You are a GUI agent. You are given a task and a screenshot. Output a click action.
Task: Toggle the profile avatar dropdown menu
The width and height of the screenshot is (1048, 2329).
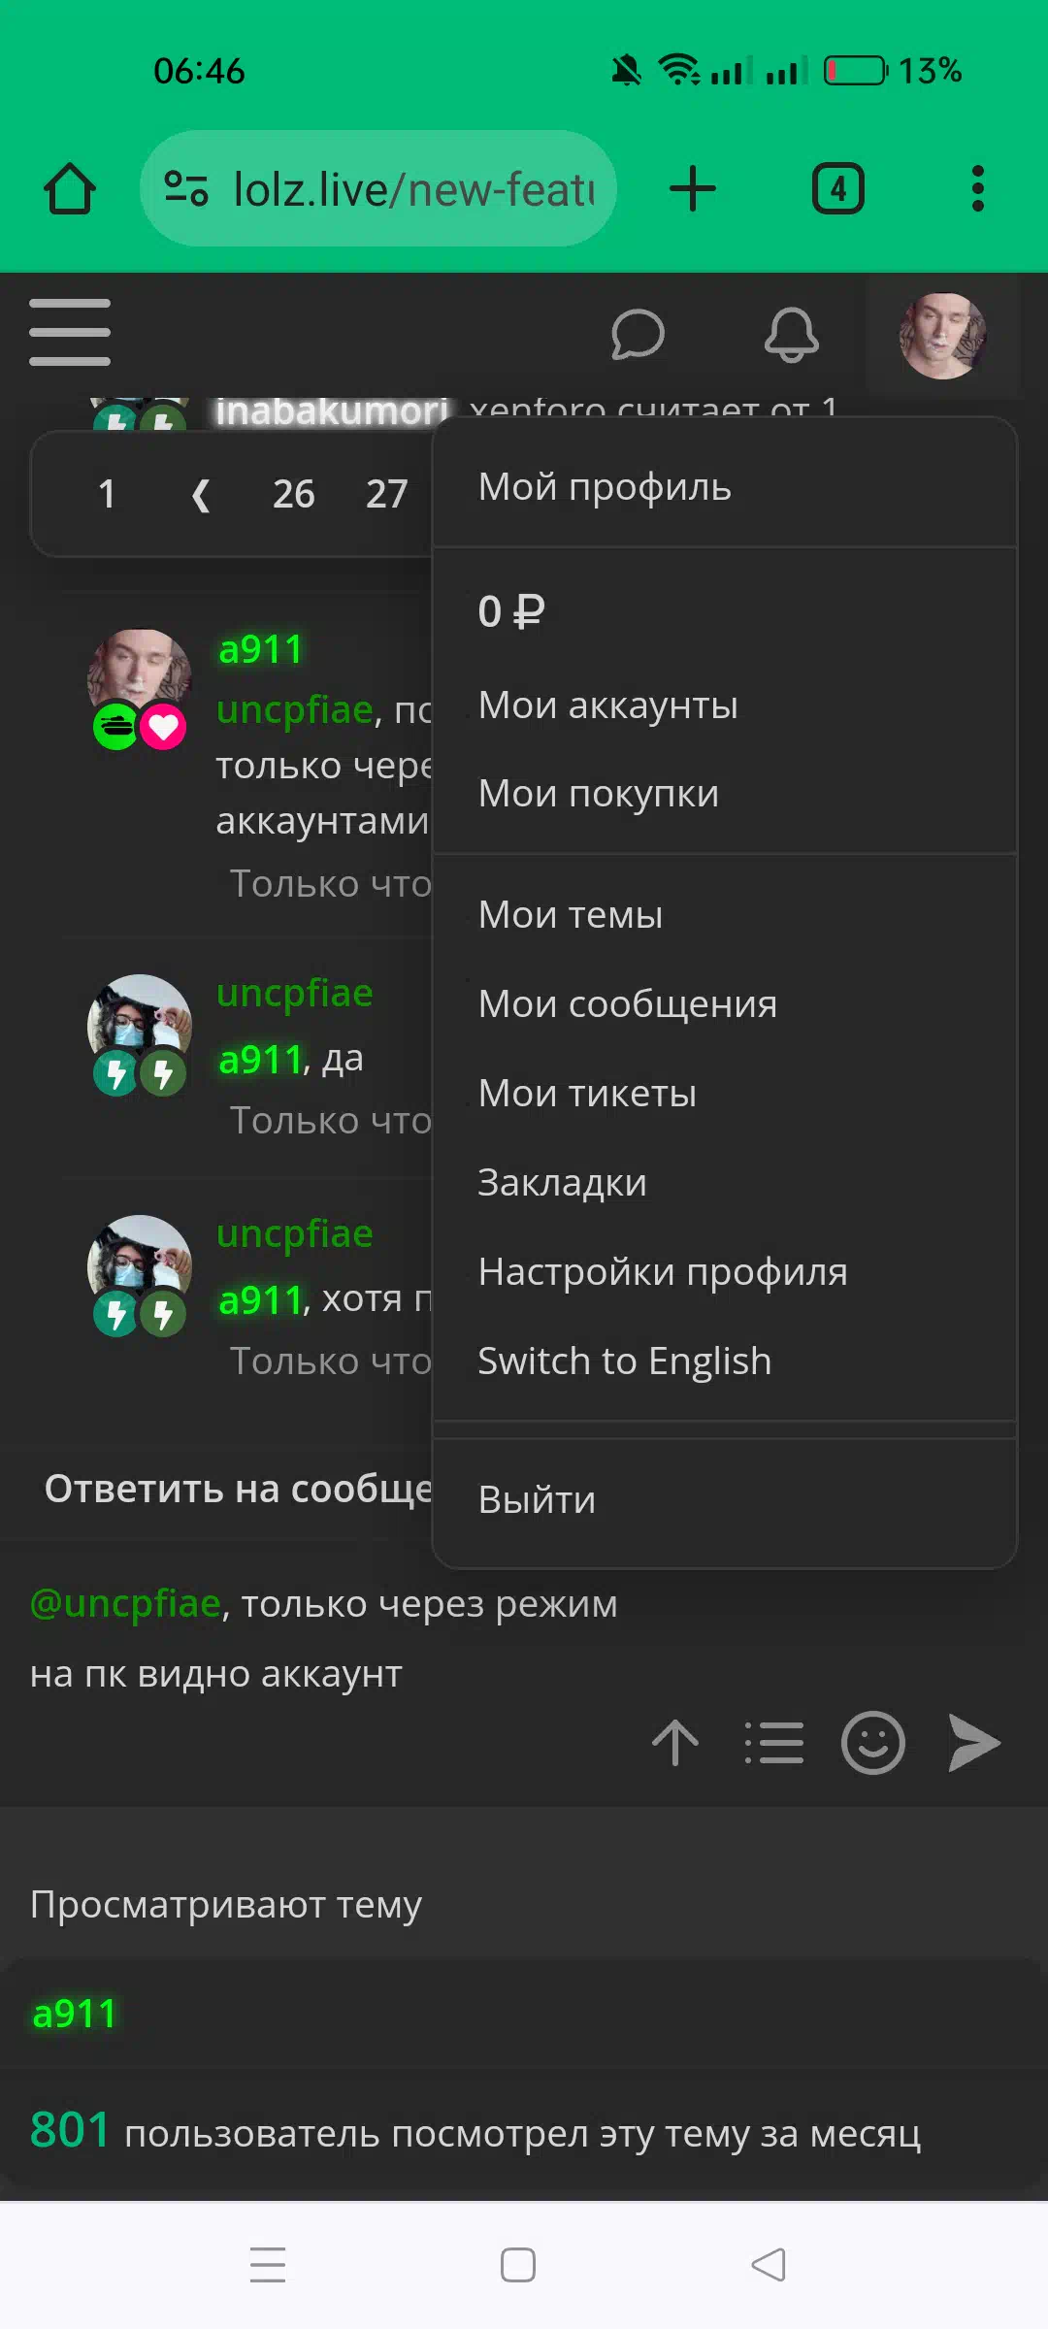942,336
